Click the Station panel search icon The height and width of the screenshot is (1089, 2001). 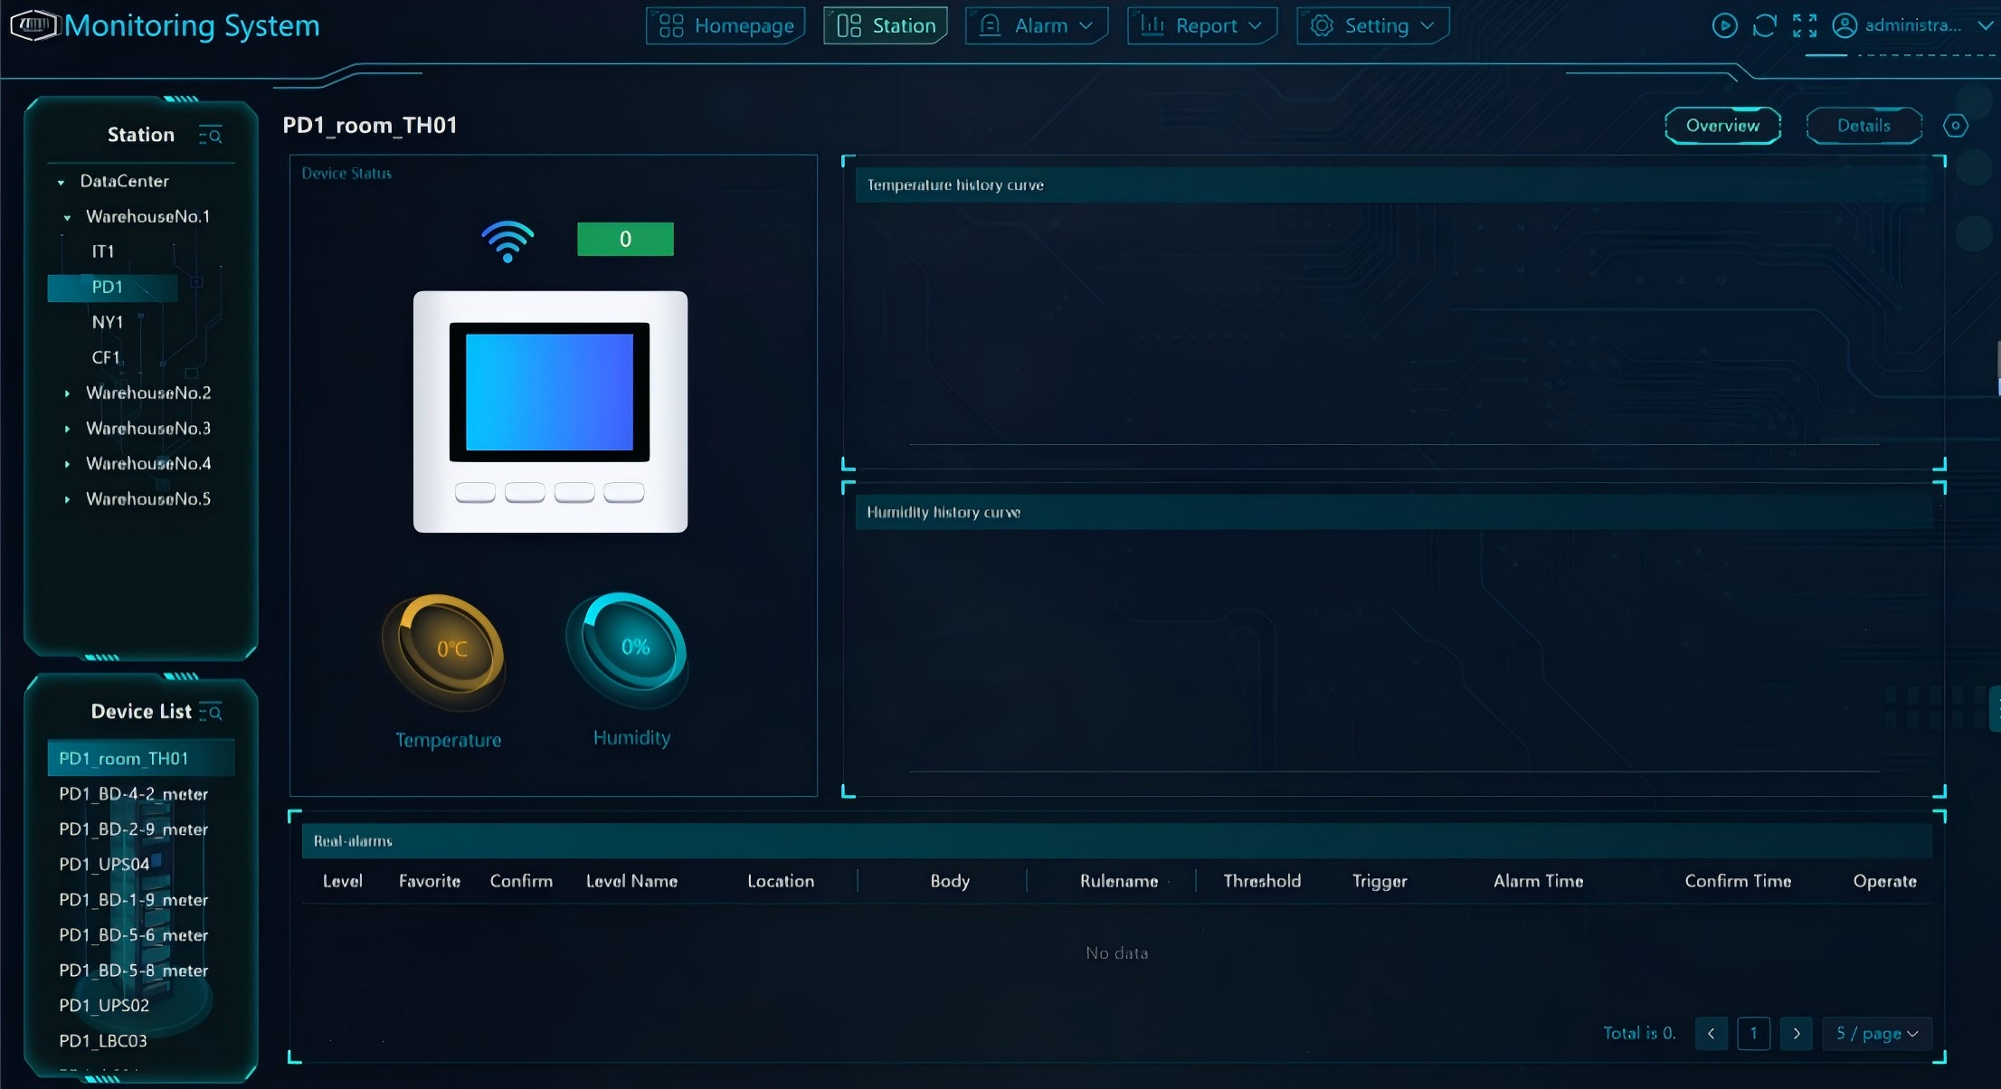click(211, 135)
